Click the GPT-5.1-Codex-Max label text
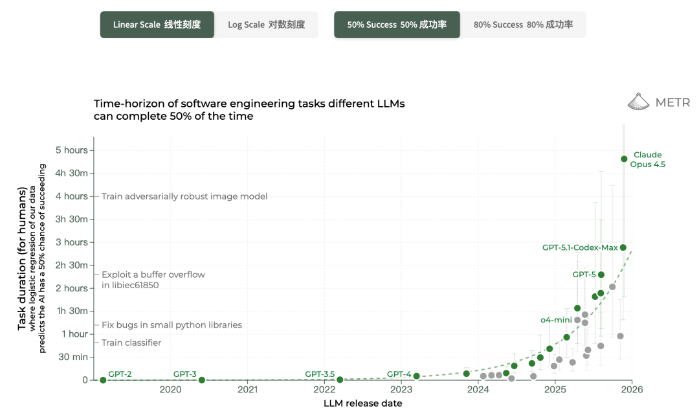 579,247
